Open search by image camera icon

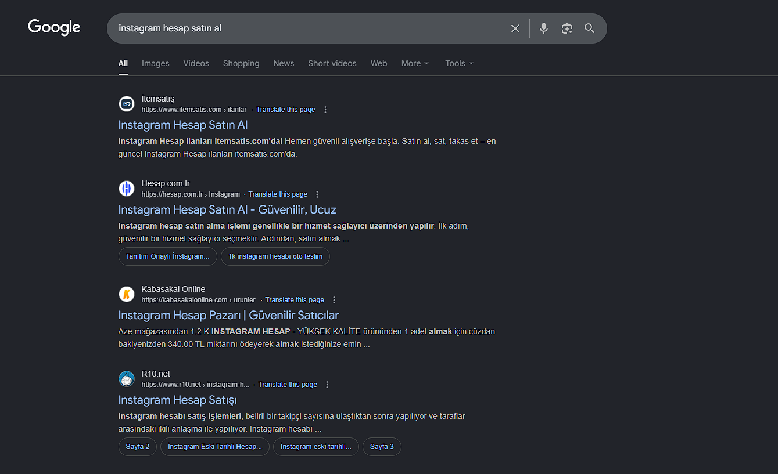[567, 28]
